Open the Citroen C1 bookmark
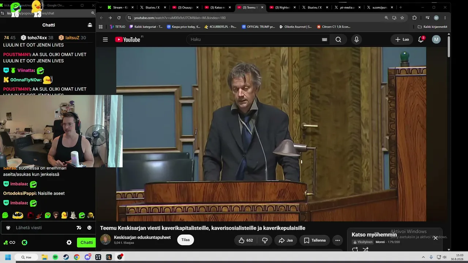Viewport: 468px width, 263px height. (x=333, y=27)
